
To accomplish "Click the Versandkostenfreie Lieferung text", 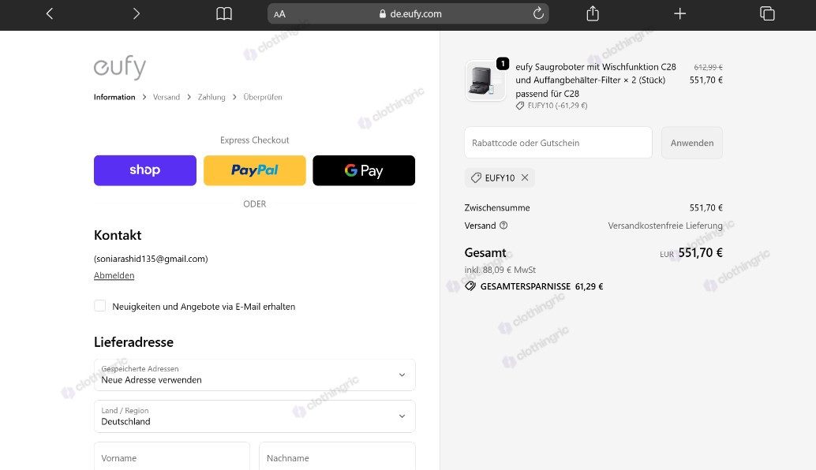I will 665,226.
